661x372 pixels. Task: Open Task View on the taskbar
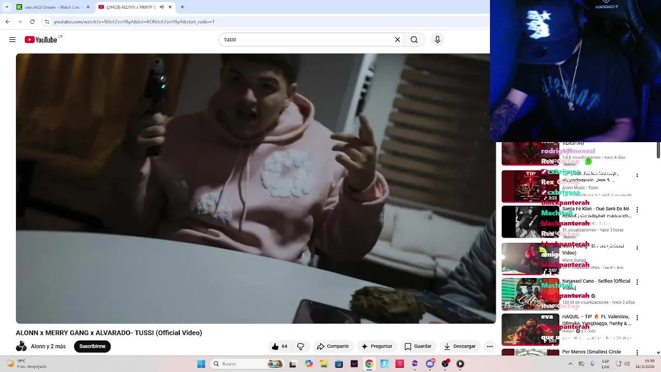coord(293,364)
